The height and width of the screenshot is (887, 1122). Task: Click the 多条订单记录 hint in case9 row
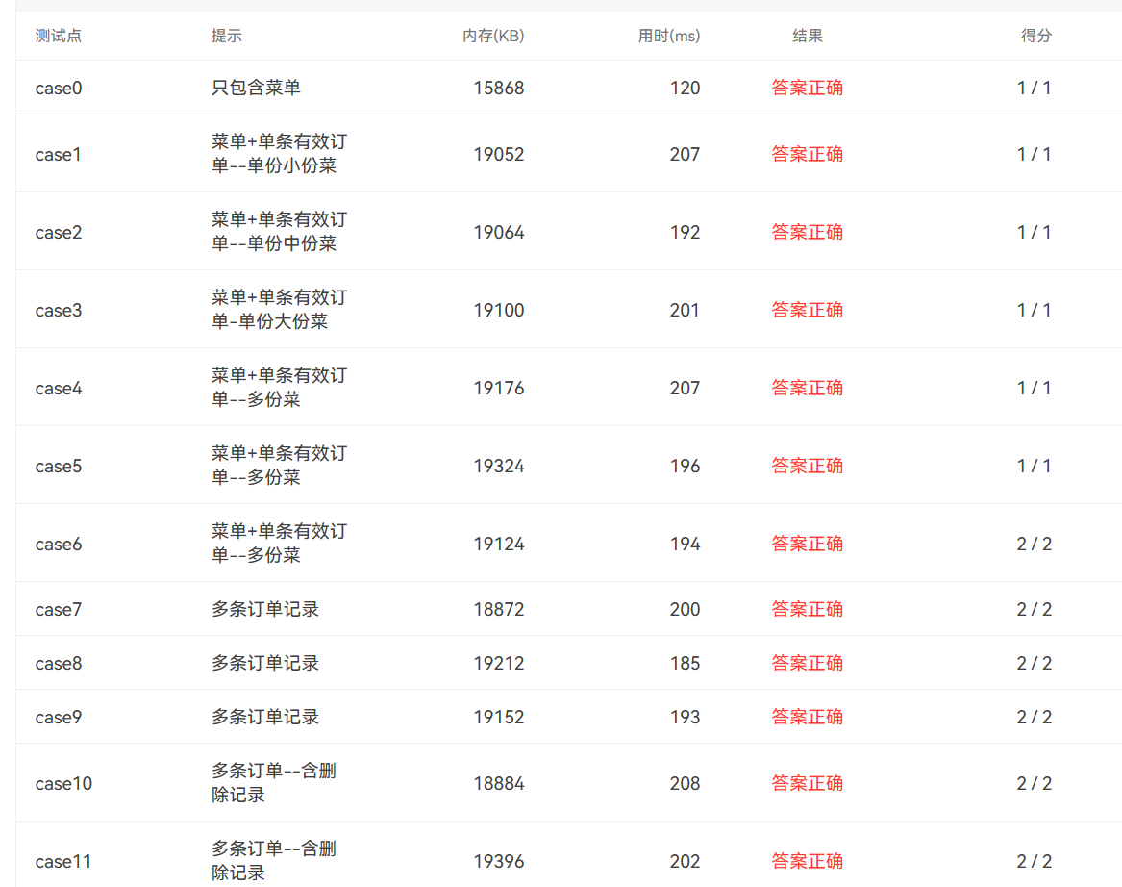point(264,717)
